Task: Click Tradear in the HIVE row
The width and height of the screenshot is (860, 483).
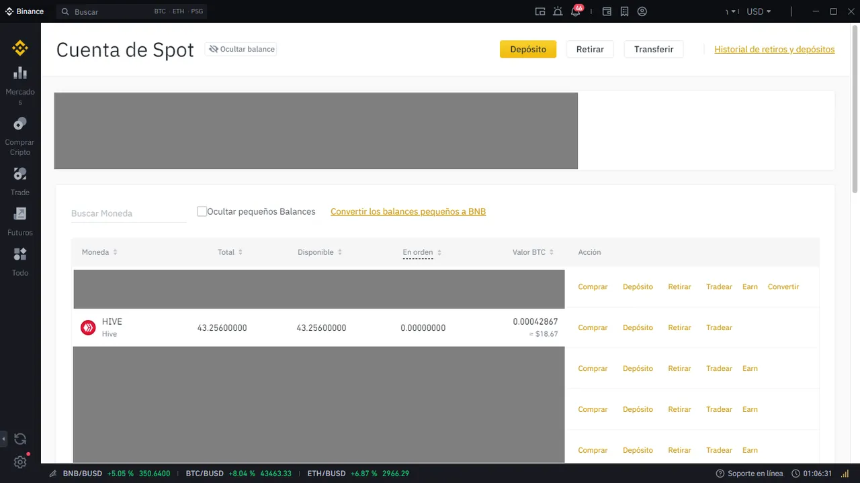Action: click(719, 327)
